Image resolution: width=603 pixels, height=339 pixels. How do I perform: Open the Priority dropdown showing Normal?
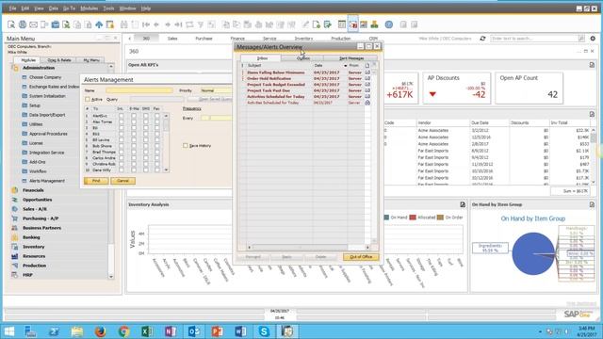(216, 90)
